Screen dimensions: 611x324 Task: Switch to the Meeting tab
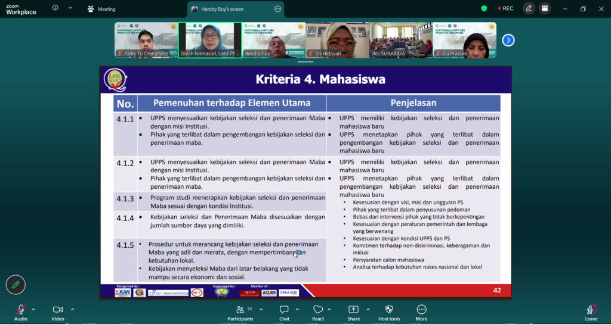(x=101, y=9)
